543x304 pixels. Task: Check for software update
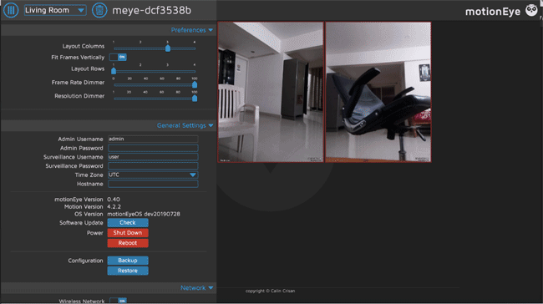[128, 223]
